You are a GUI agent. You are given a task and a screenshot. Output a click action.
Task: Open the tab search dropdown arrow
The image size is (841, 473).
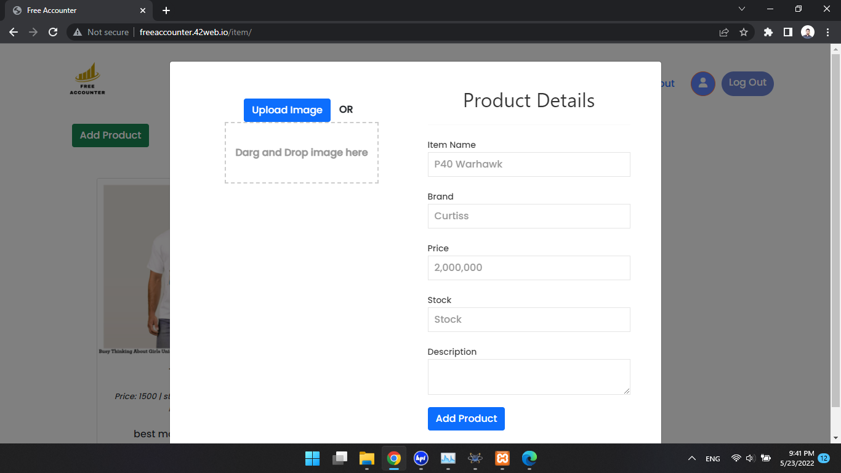(742, 9)
